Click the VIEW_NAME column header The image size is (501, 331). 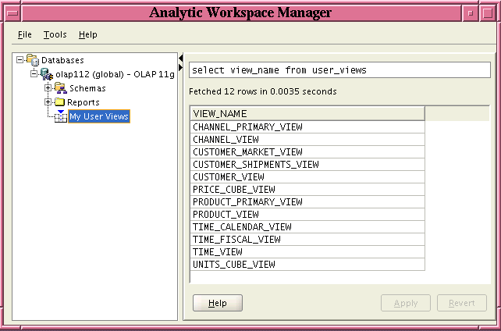[307, 113]
